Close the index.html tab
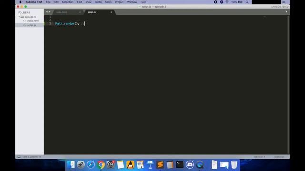 pyautogui.click(x=80, y=12)
